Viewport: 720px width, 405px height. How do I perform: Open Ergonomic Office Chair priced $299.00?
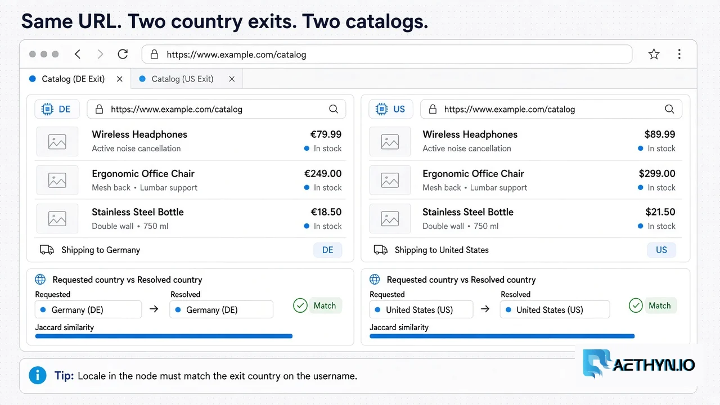coord(525,180)
